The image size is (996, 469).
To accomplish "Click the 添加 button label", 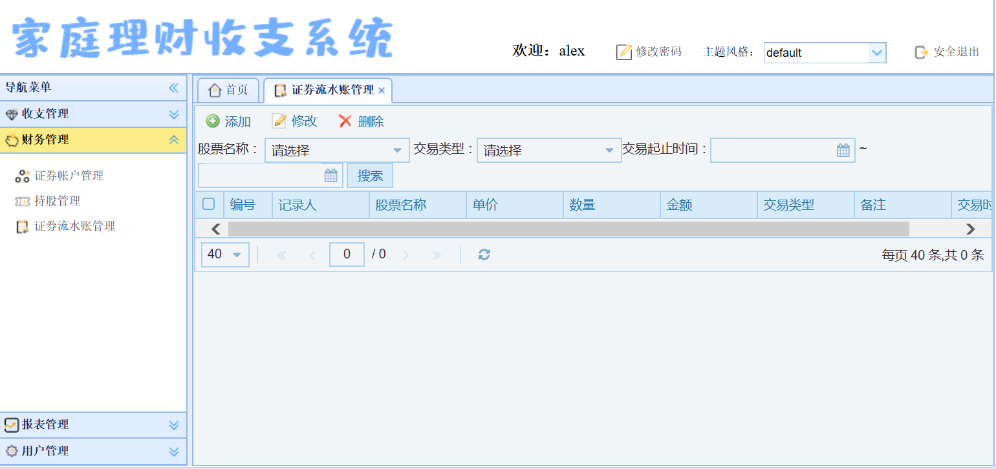I will (x=237, y=121).
